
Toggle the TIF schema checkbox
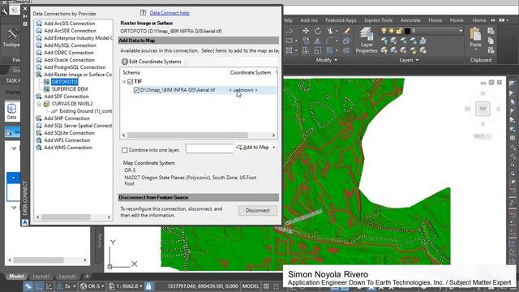tap(130, 81)
